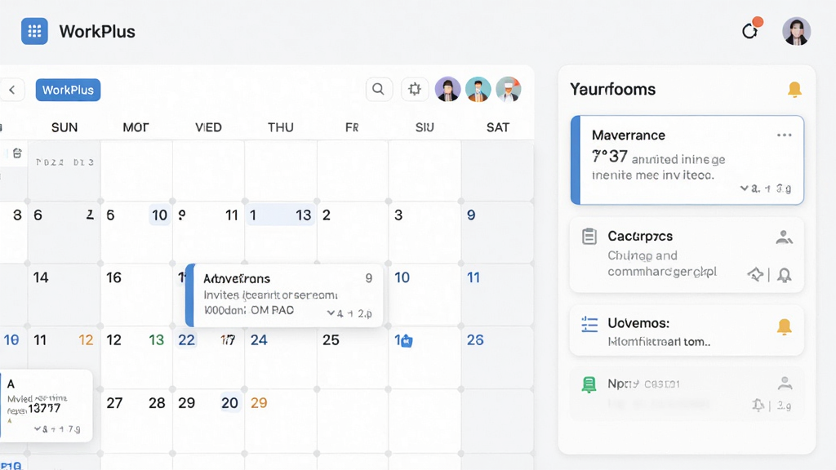Click the refresh icon with red badge
Screen dimensions: 836x470
click(751, 30)
